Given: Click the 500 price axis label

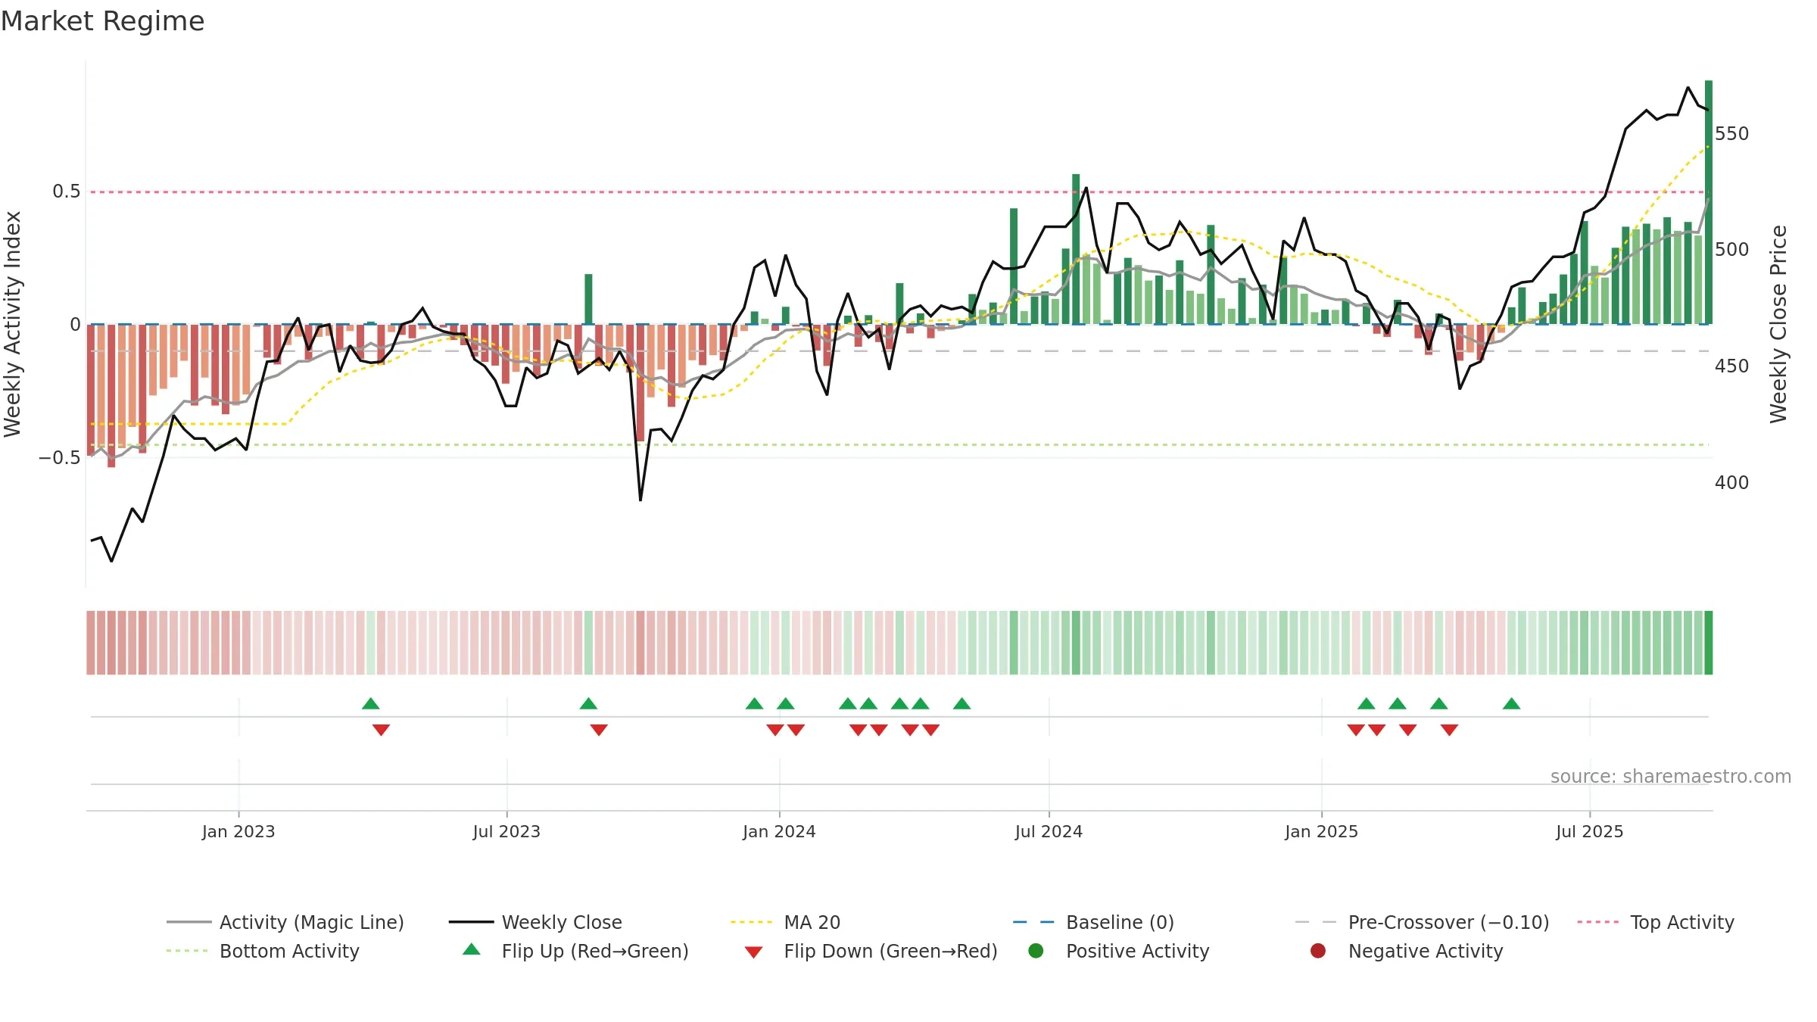Looking at the screenshot, I should [1732, 250].
